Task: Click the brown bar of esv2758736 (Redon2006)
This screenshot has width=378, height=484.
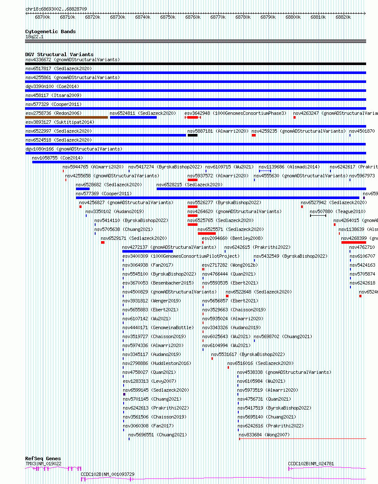Action: [67, 118]
